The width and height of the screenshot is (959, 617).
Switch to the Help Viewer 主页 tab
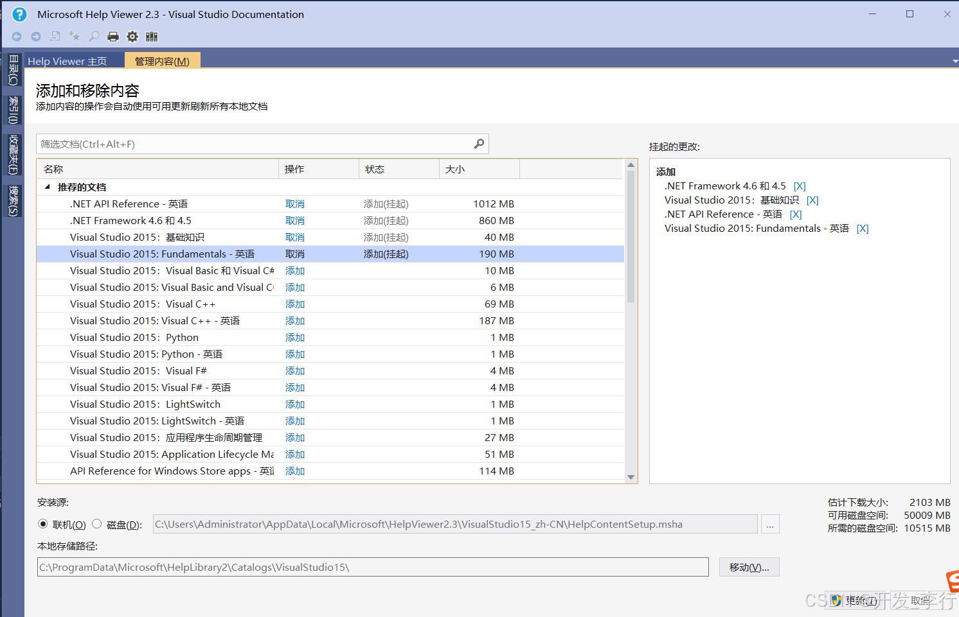[67, 61]
